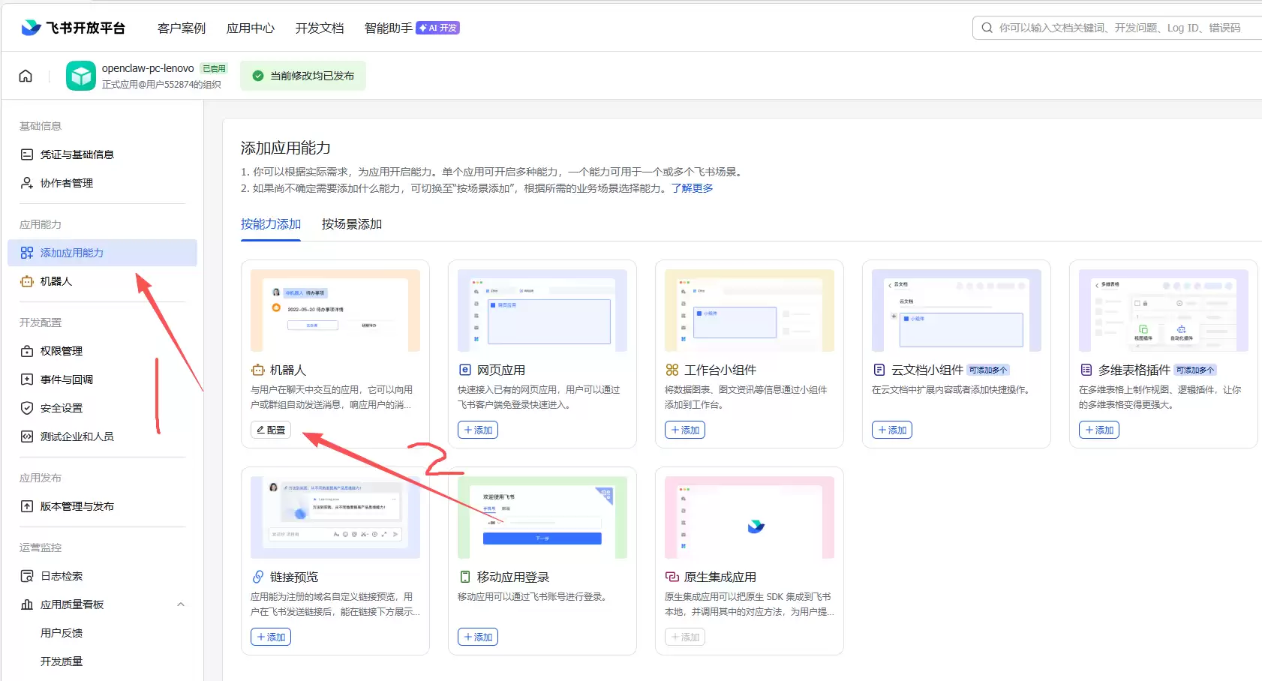The height and width of the screenshot is (681, 1262).
Task: Switch to 按场景添加 tab
Action: point(352,224)
